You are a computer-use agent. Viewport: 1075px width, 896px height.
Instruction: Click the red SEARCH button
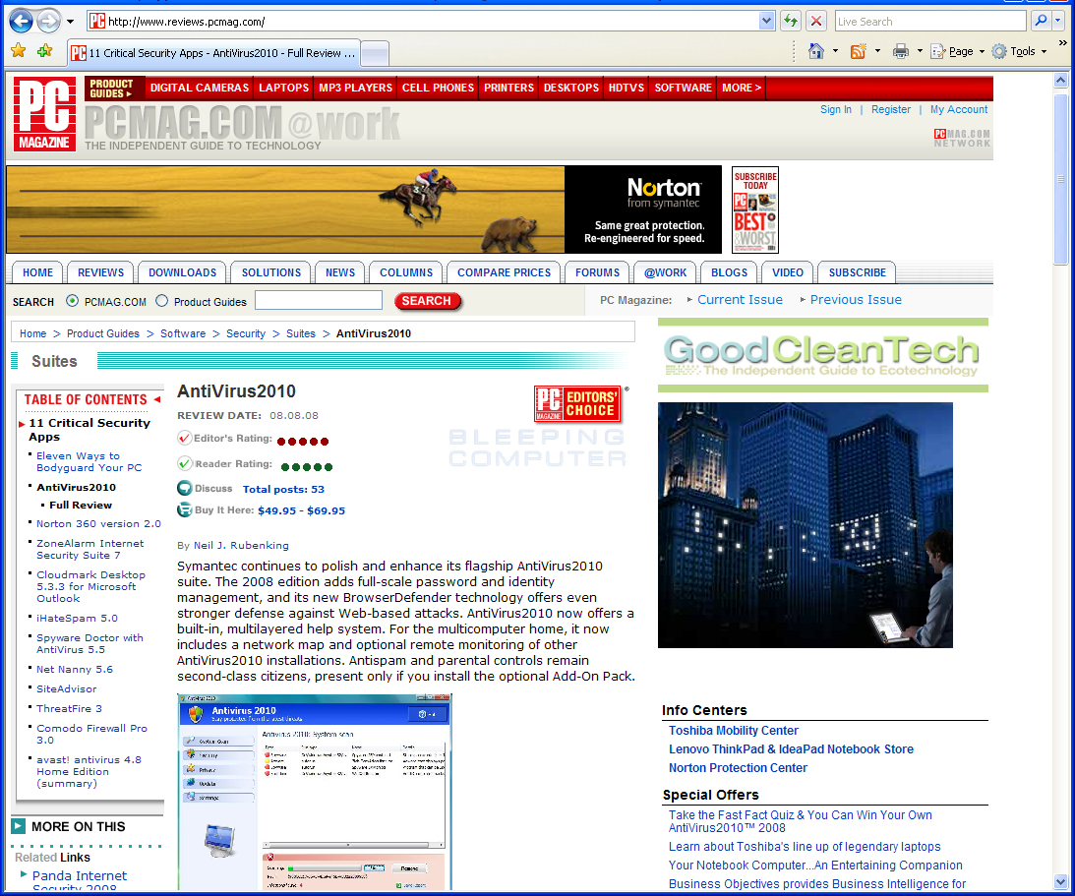coord(427,301)
